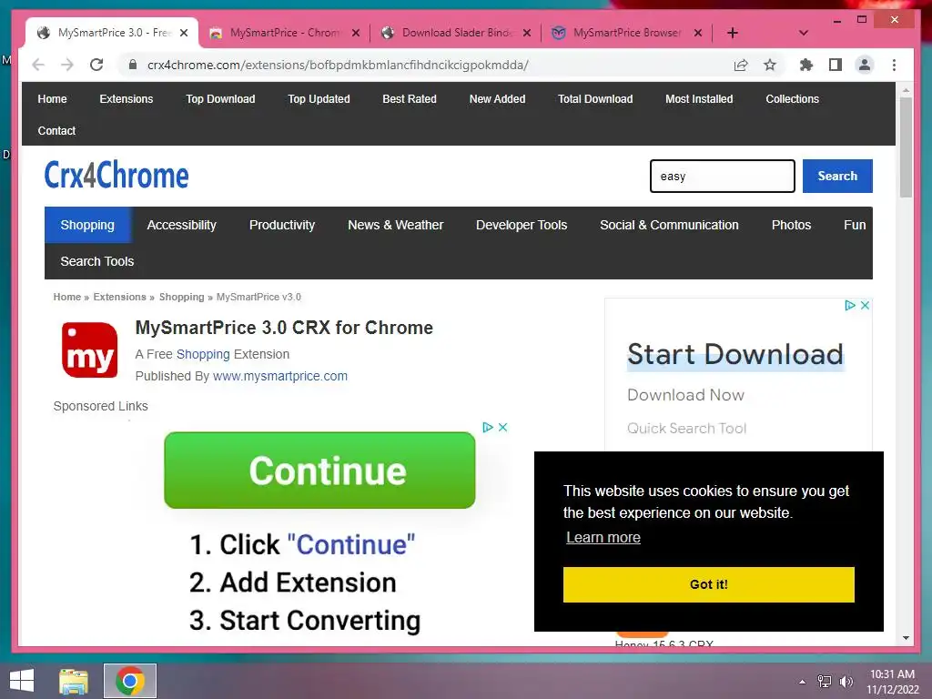Click the browser forward arrow

tap(67, 65)
